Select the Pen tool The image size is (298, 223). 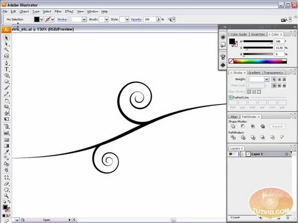[6, 63]
